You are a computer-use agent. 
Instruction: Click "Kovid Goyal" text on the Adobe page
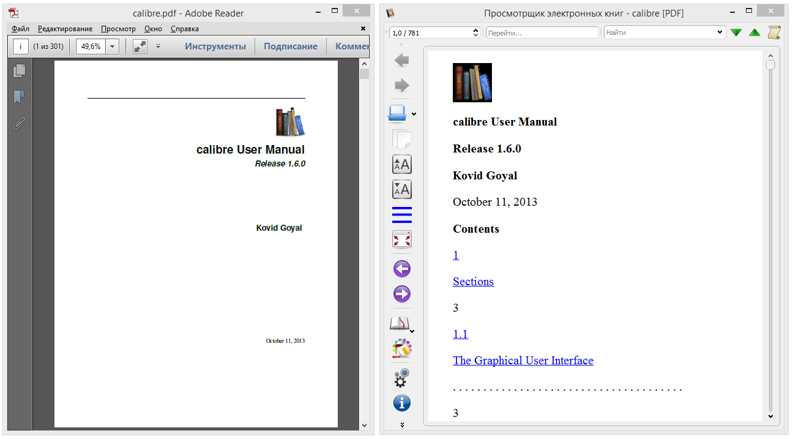279,228
